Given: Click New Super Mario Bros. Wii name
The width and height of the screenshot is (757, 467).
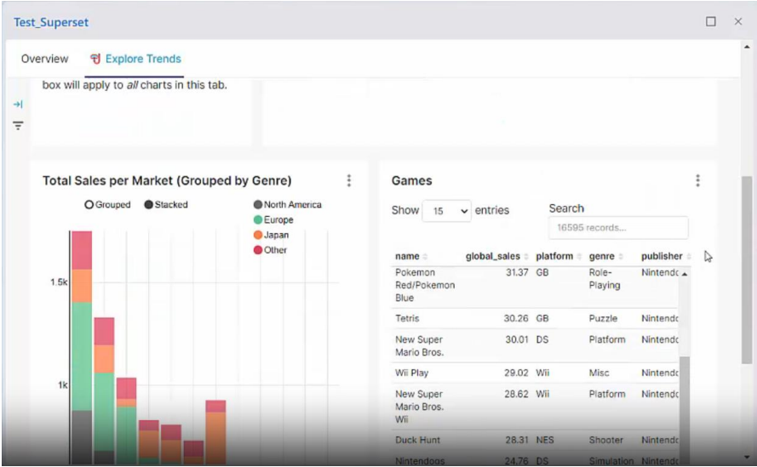Looking at the screenshot, I should (419, 407).
